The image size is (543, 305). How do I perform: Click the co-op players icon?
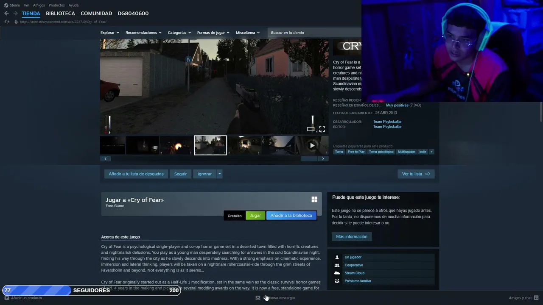[x=337, y=265]
